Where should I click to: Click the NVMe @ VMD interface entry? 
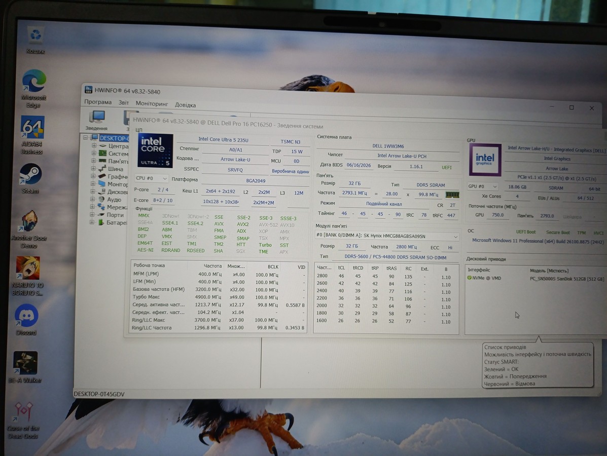pyautogui.click(x=486, y=278)
